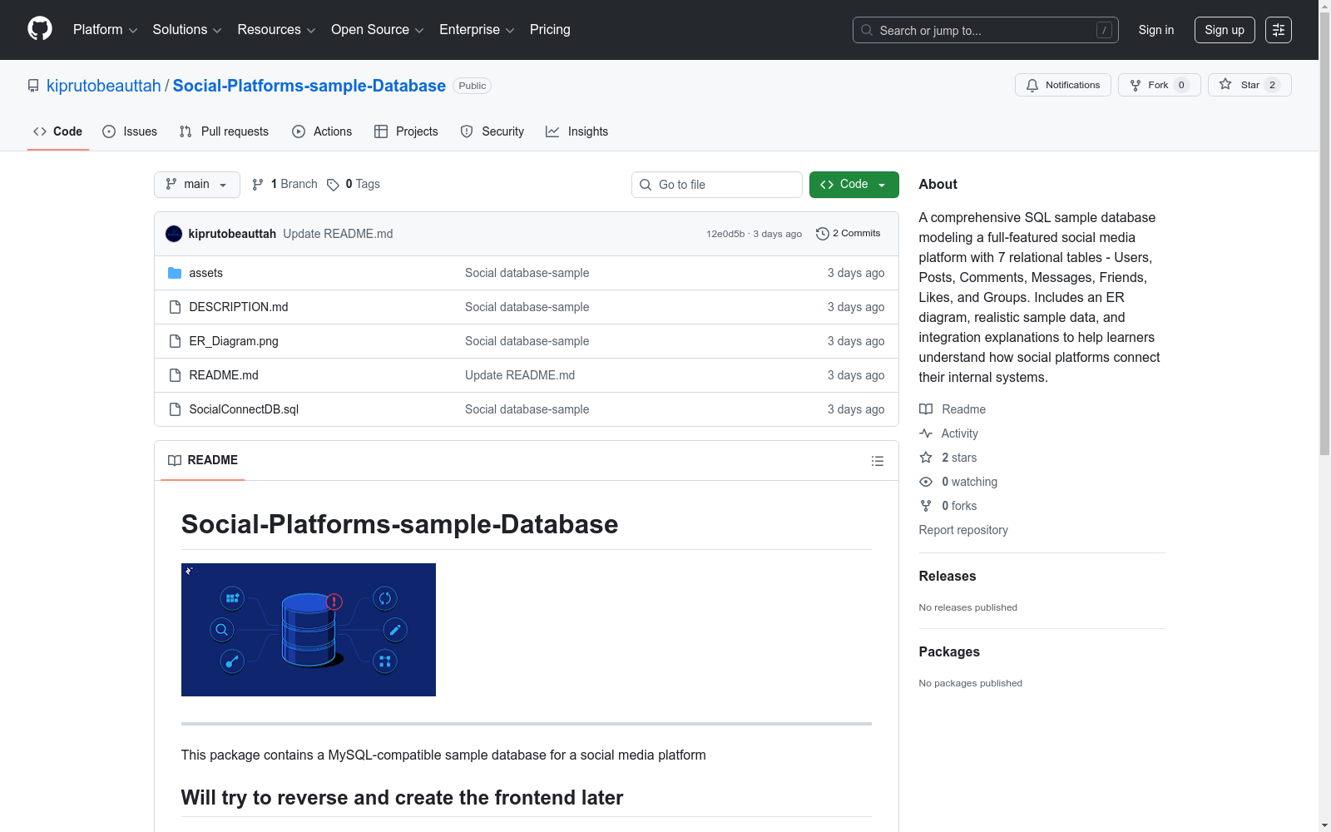The height and width of the screenshot is (832, 1331).
Task: Click into the Search or jump to field
Action: [986, 30]
